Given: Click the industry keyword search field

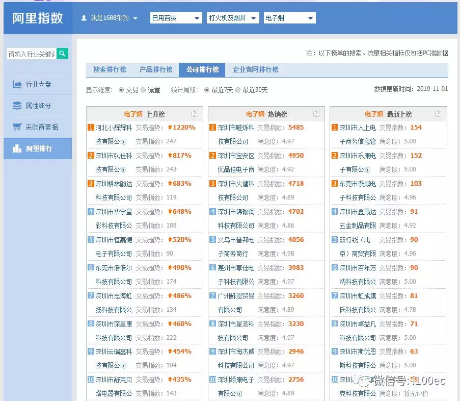Looking at the screenshot, I should click(x=31, y=54).
